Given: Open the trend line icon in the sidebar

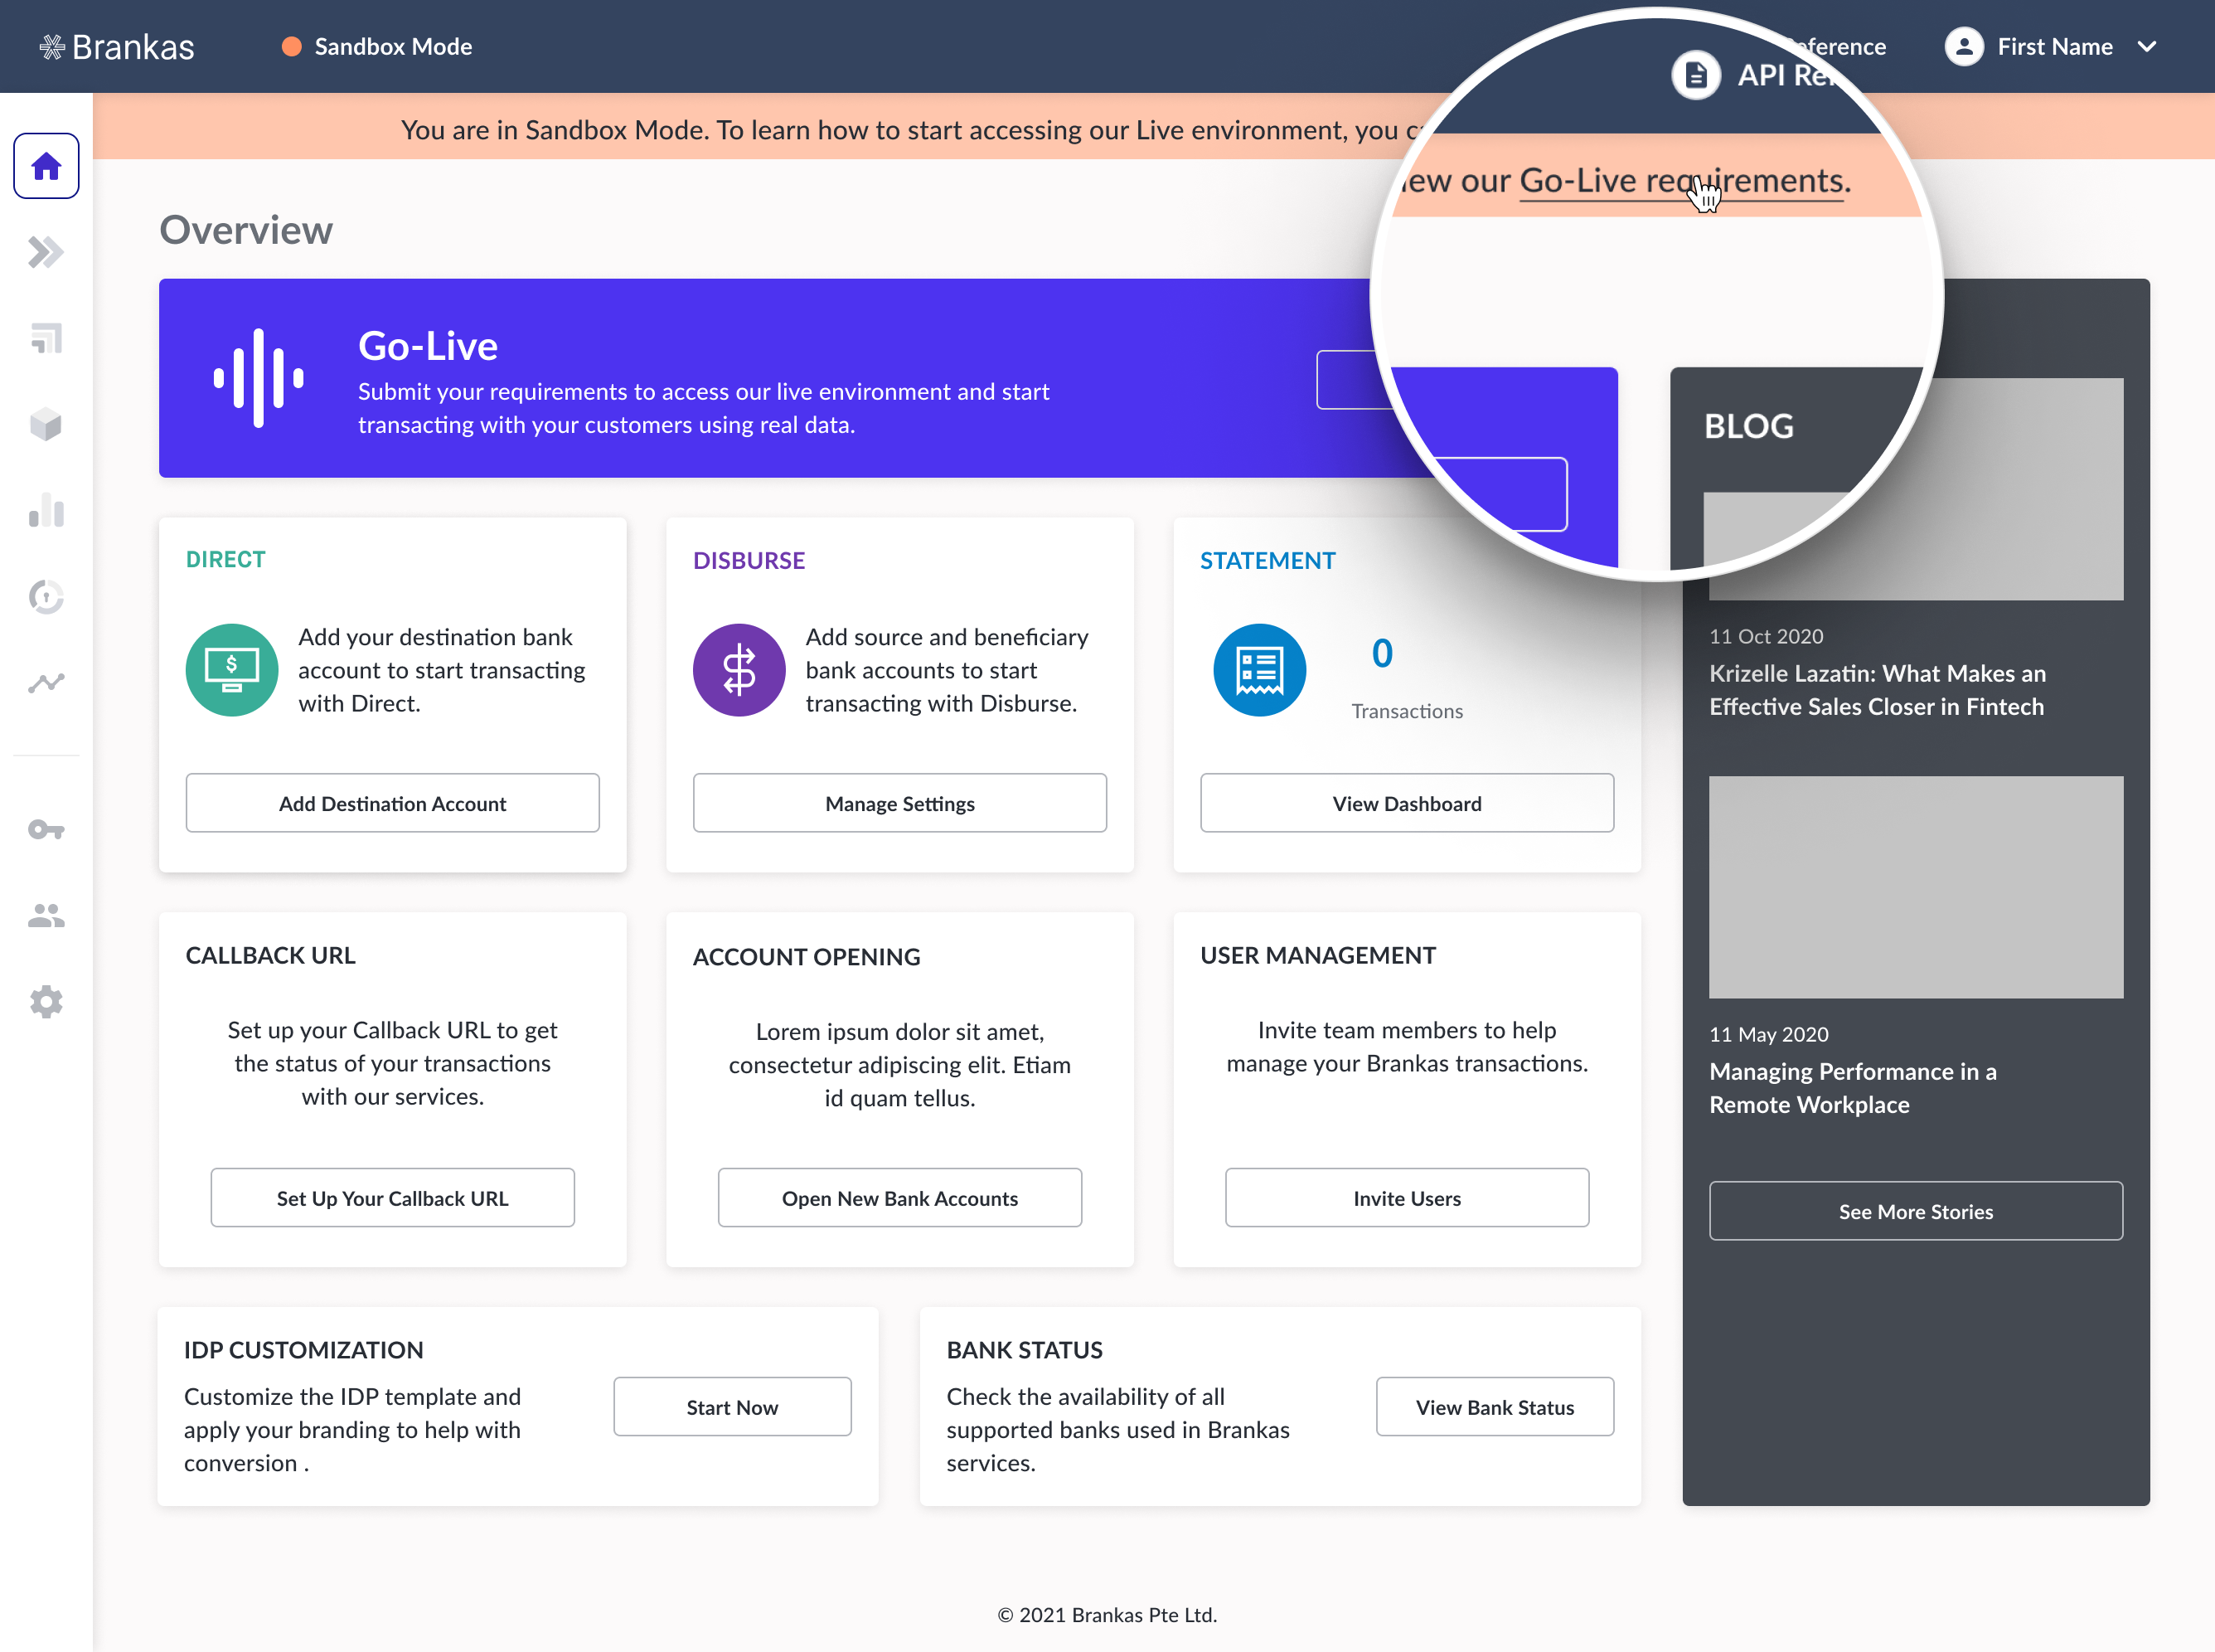Looking at the screenshot, I should [x=46, y=683].
